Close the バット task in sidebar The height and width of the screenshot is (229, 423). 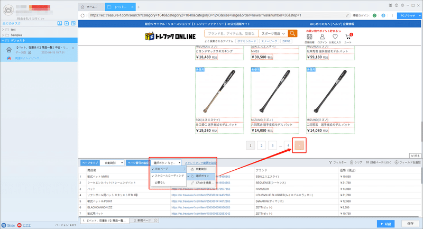click(x=73, y=48)
